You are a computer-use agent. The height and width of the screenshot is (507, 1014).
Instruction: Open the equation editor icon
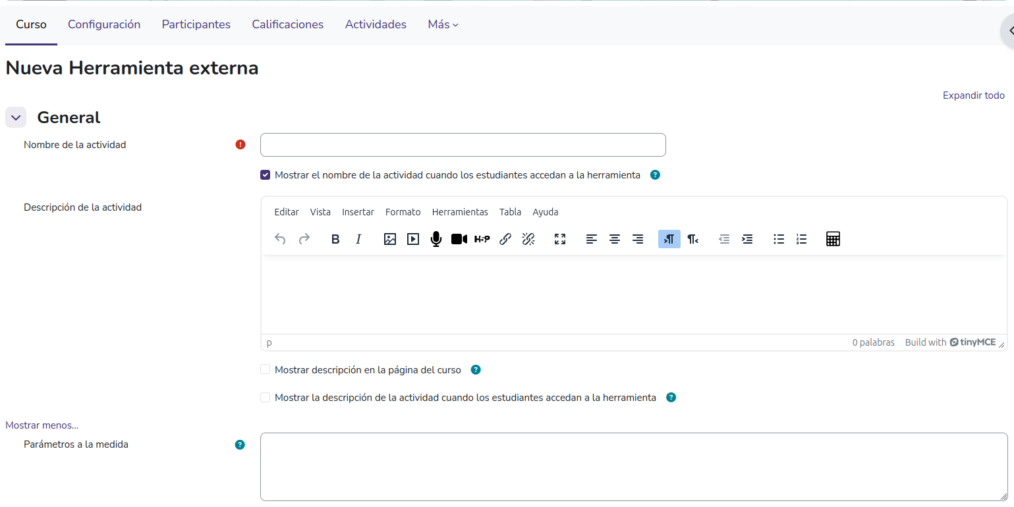tap(833, 239)
